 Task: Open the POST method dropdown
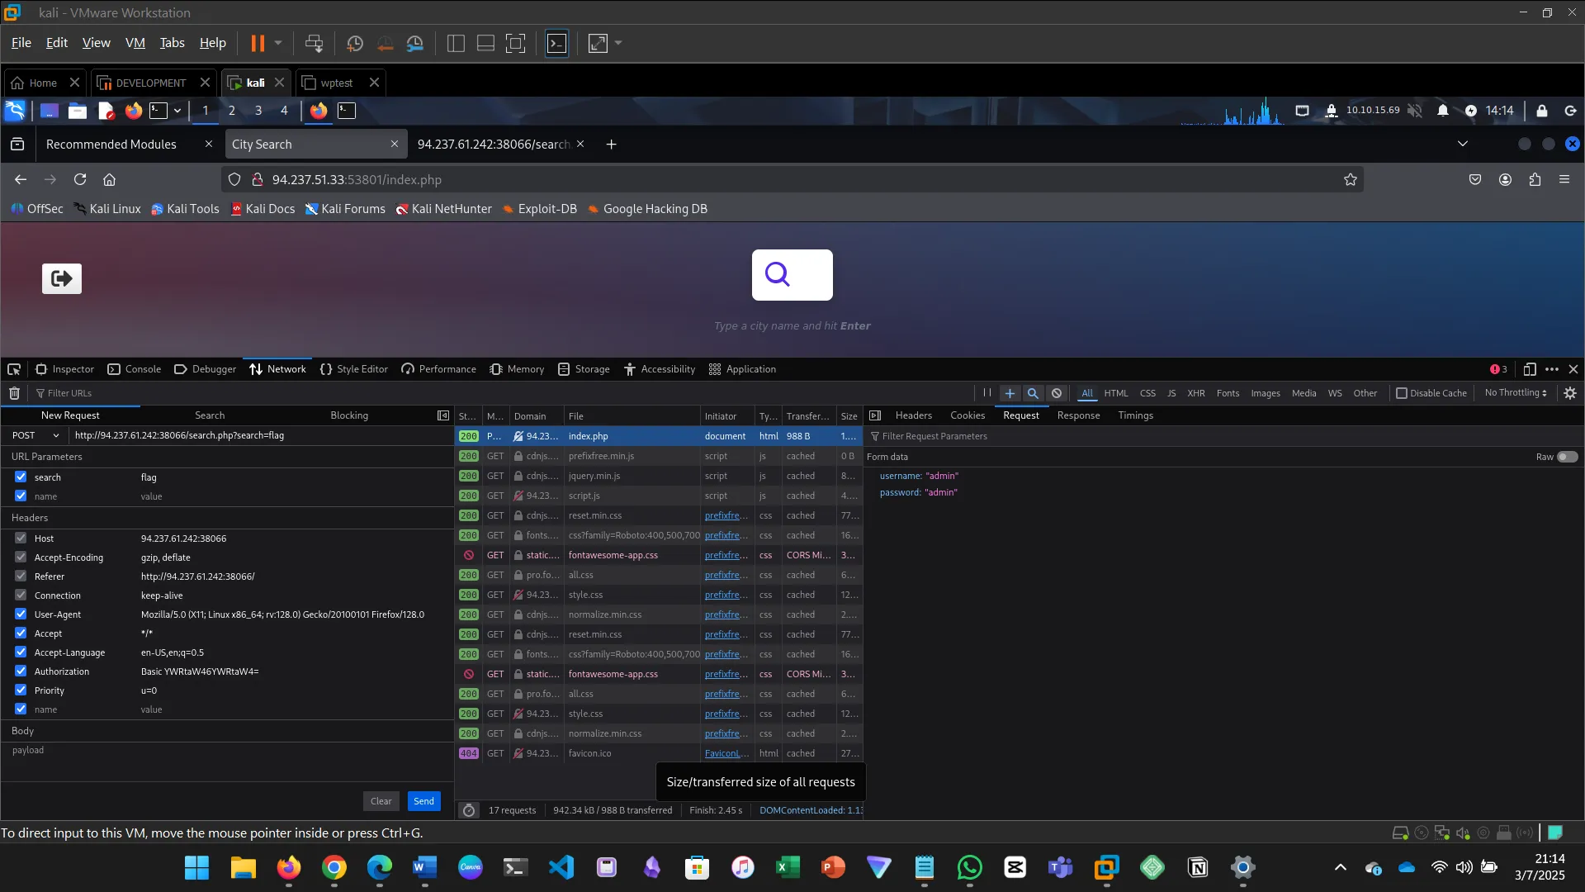click(35, 435)
